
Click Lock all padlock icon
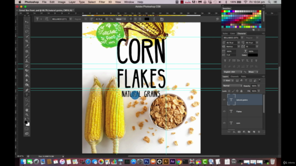(241, 91)
